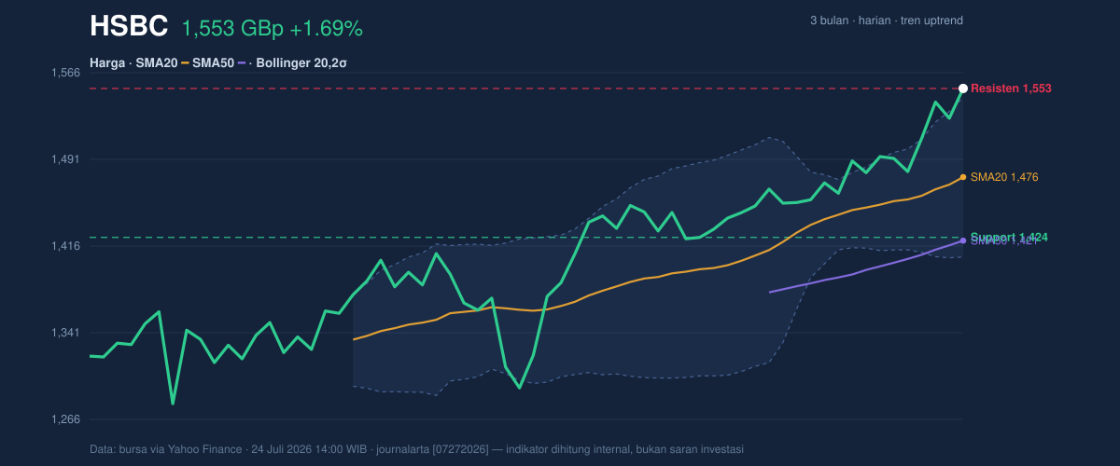This screenshot has width=1120, height=466.
Task: Click the HSBC ticker title
Action: coord(129,27)
